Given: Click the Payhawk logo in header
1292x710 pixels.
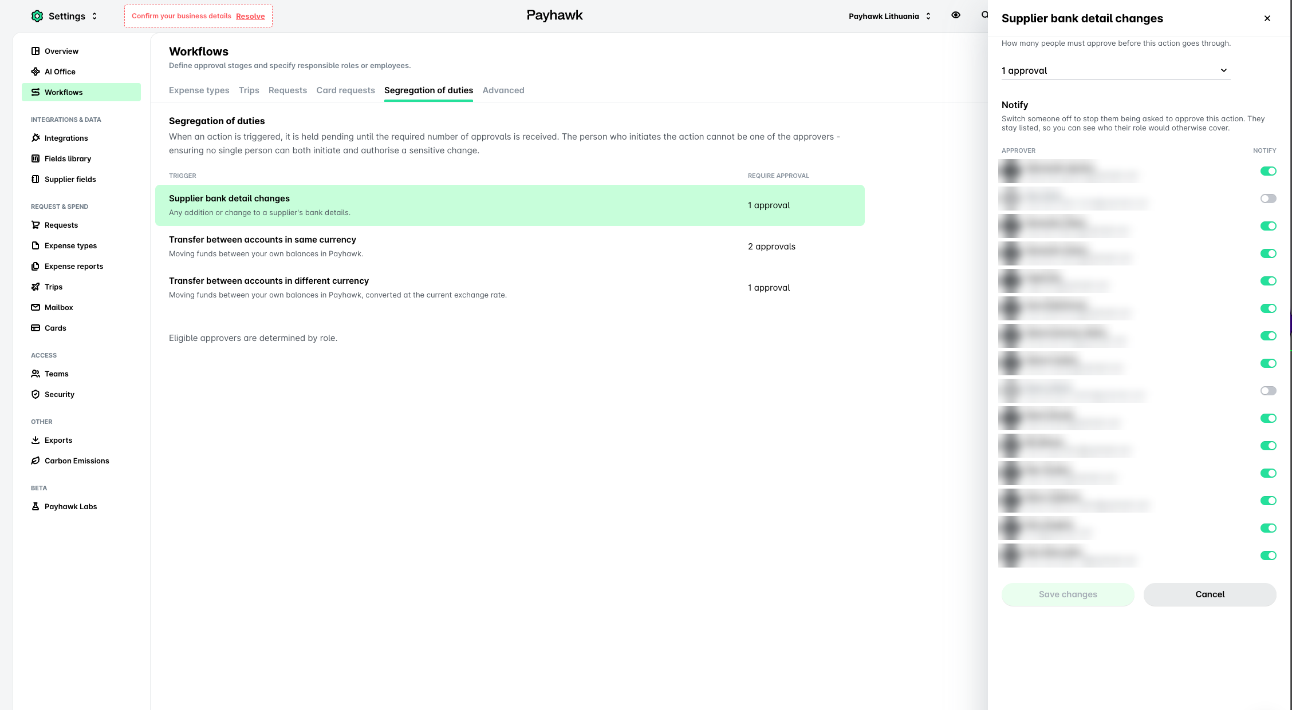Looking at the screenshot, I should (554, 15).
